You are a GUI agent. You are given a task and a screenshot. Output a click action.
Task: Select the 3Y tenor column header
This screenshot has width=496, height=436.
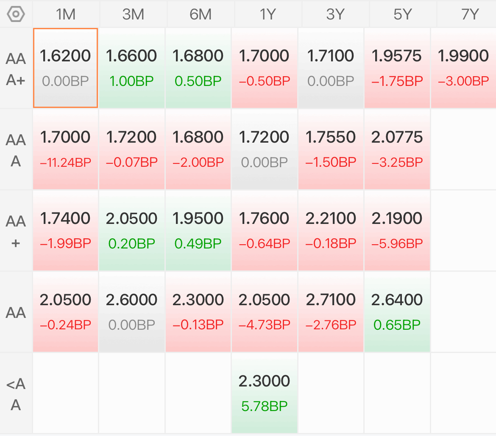335,14
